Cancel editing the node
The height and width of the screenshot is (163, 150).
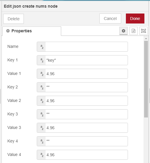point(110,19)
